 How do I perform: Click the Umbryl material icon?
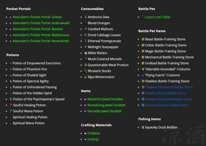click(x=85, y=140)
